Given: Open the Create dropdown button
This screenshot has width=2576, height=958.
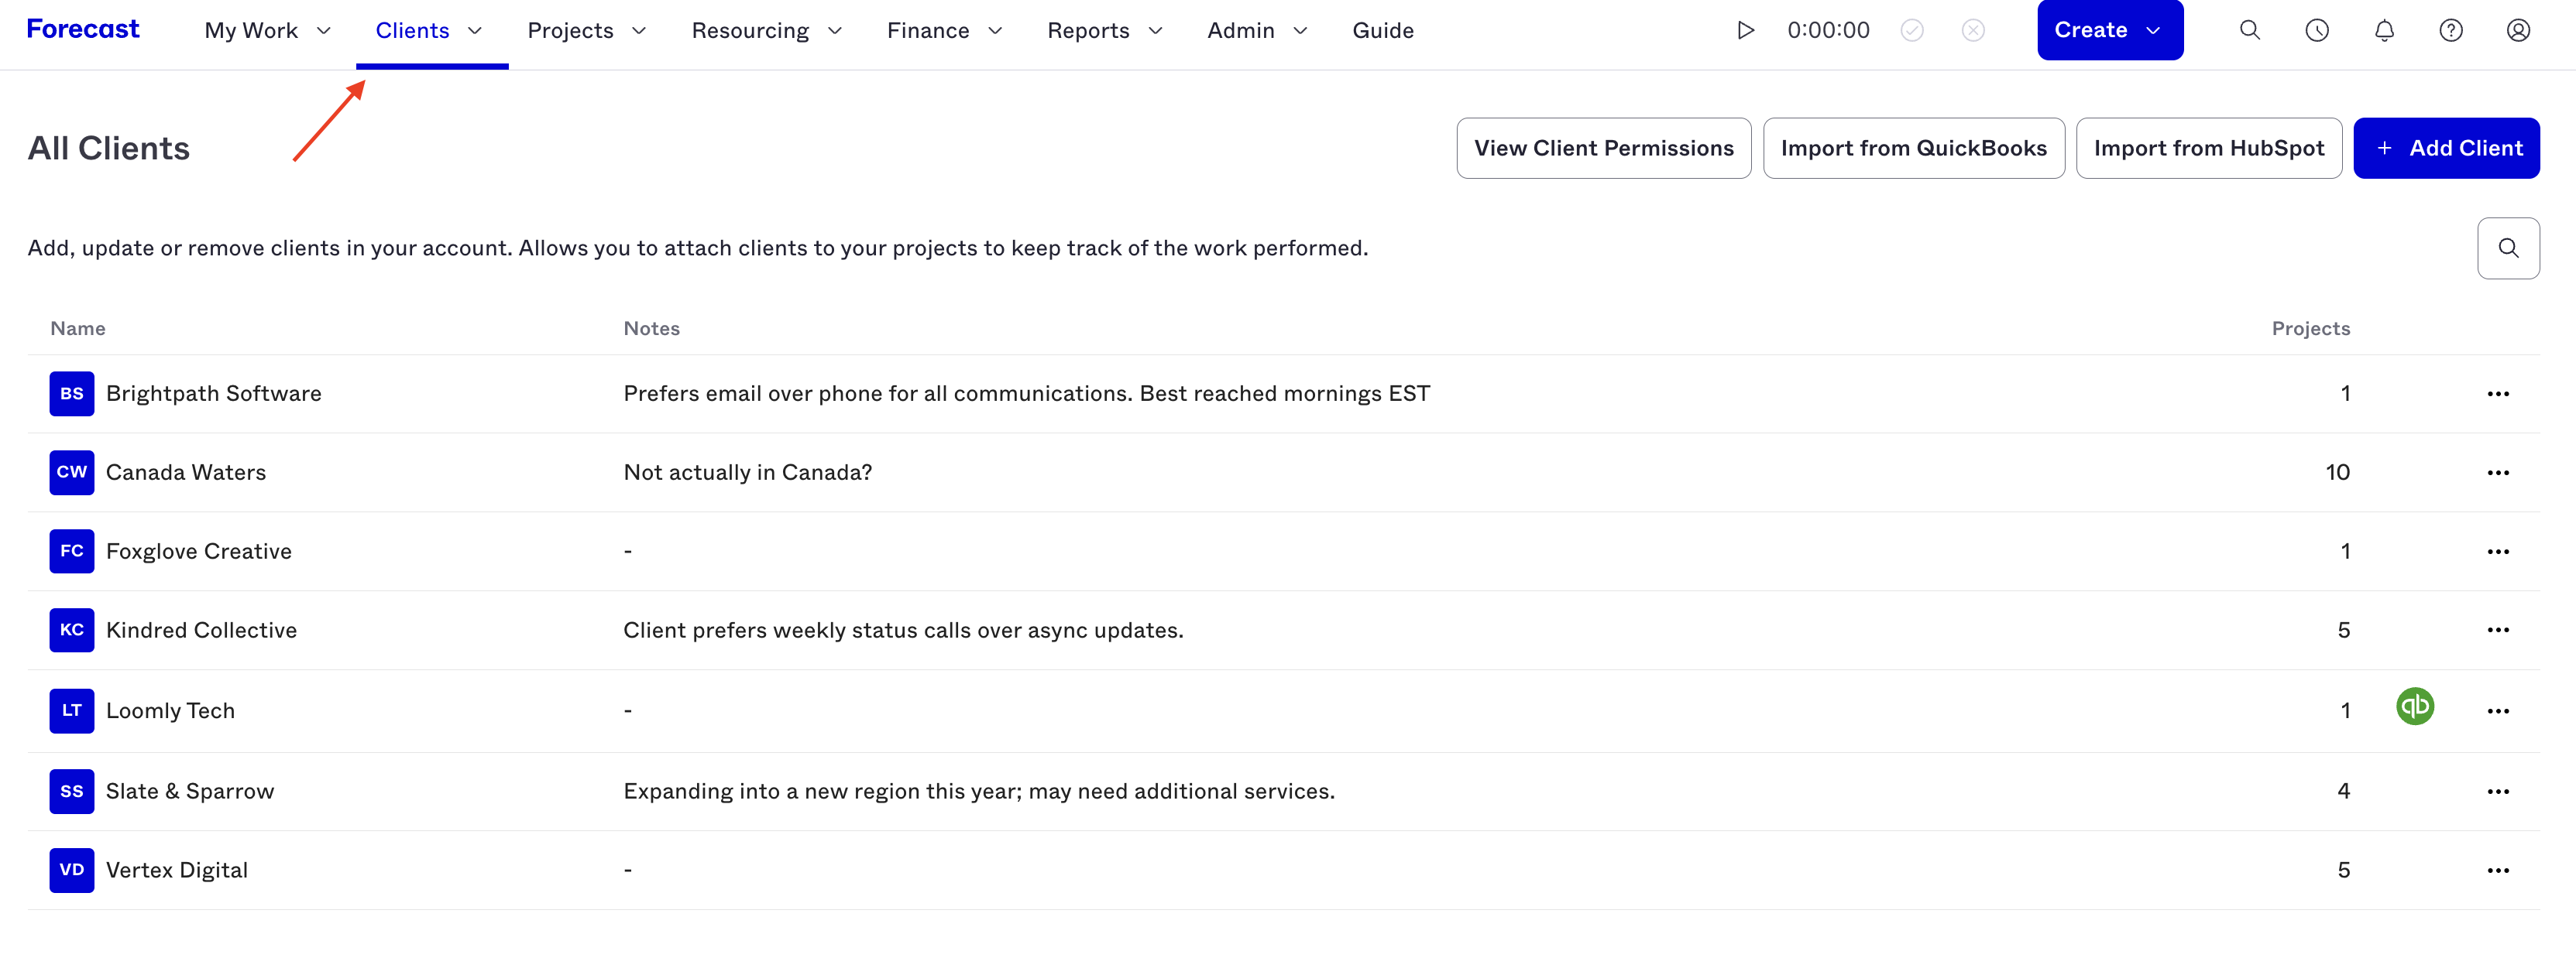Looking at the screenshot, I should (2110, 30).
